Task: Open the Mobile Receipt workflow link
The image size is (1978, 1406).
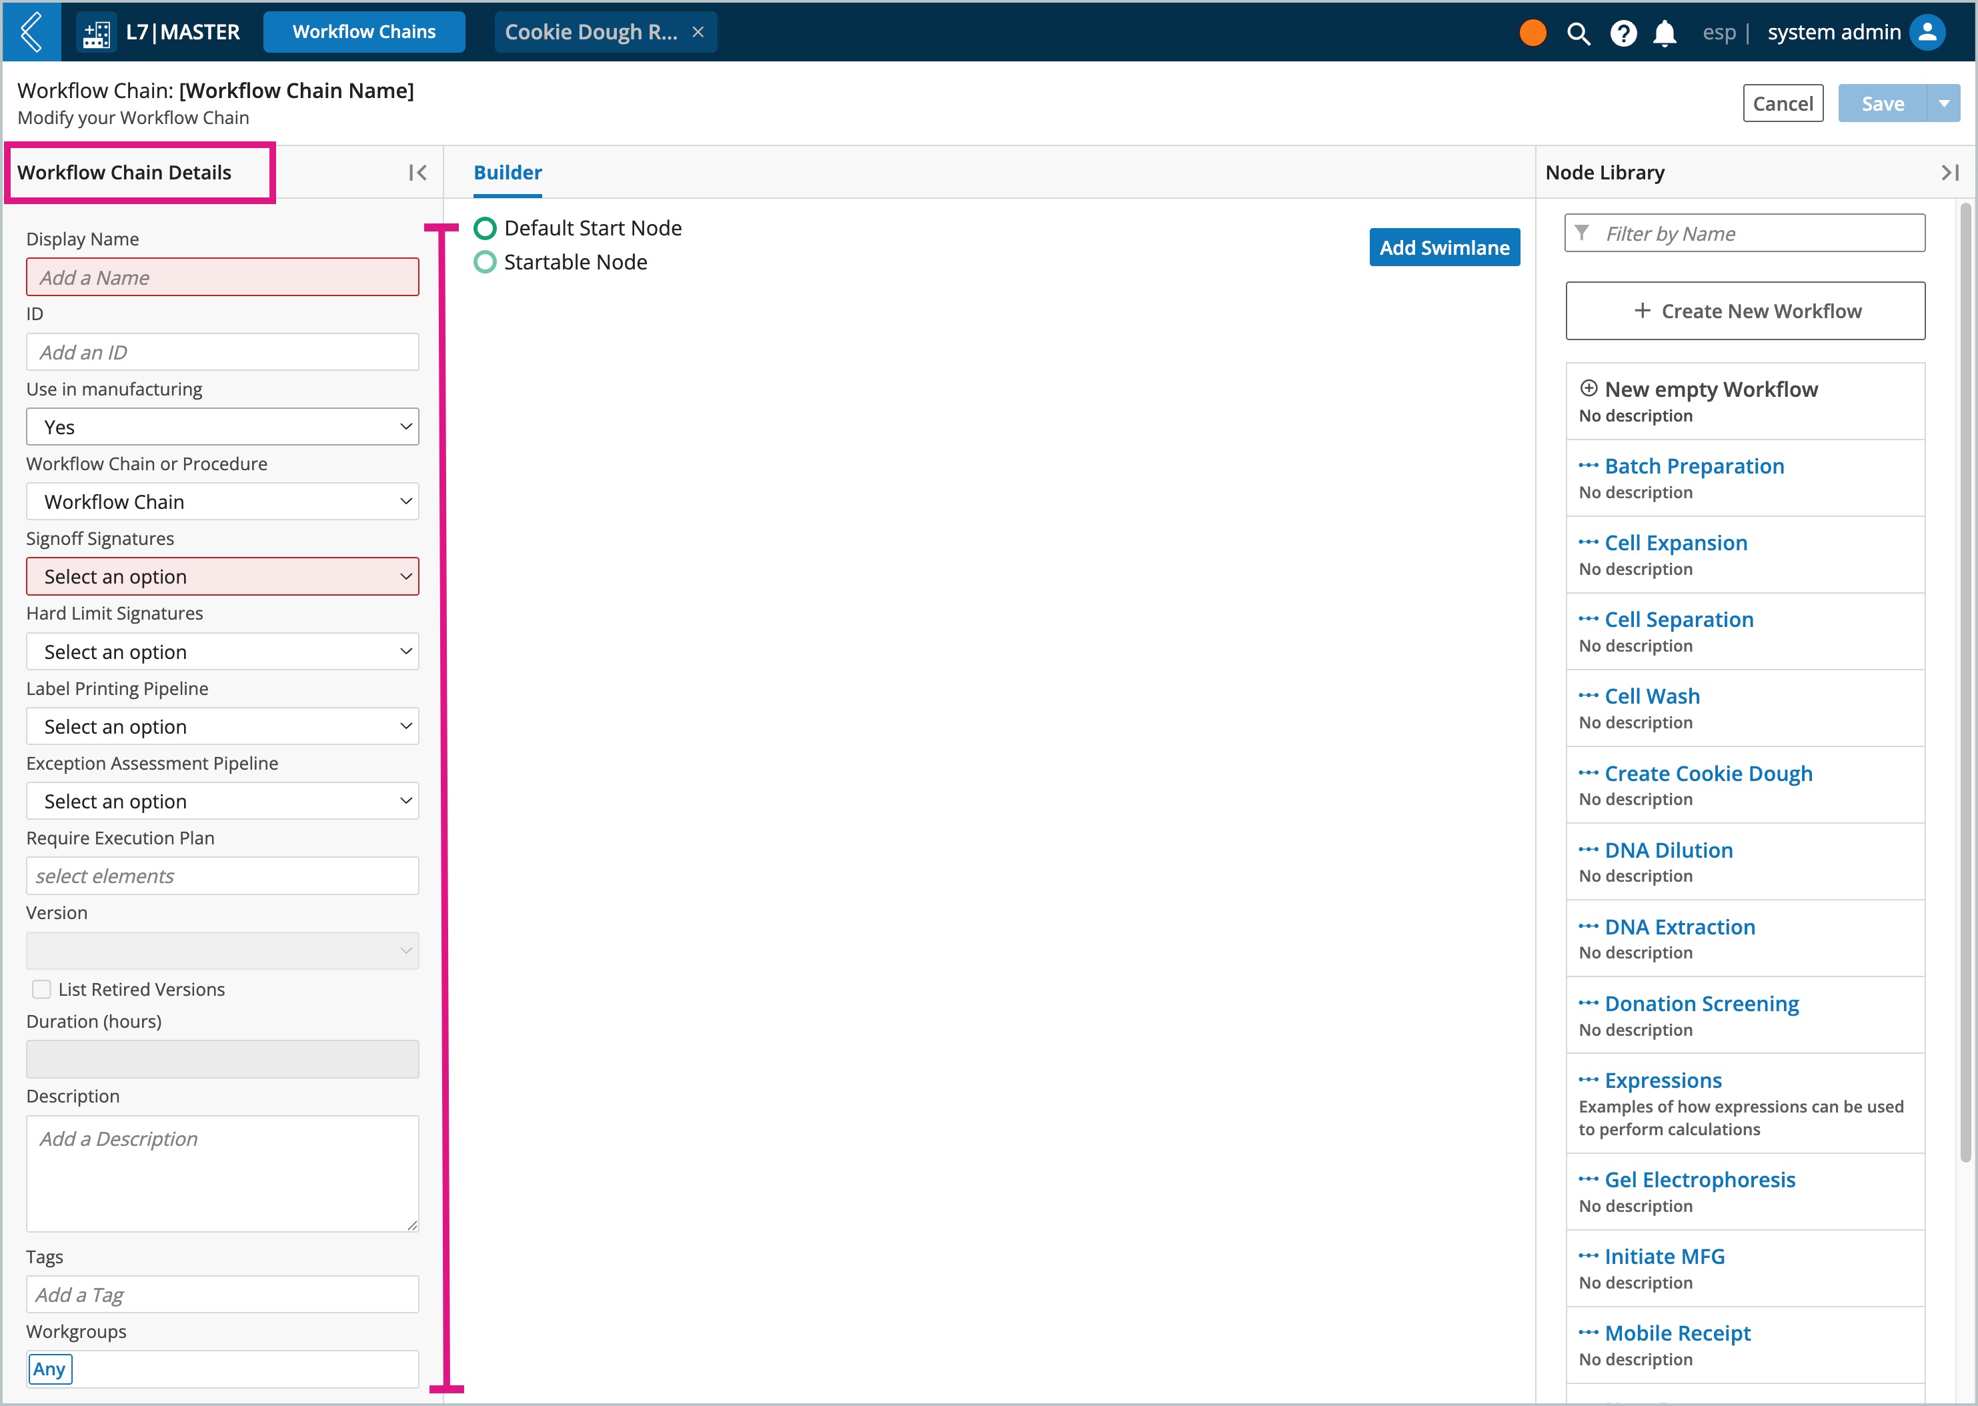Action: click(1677, 1333)
